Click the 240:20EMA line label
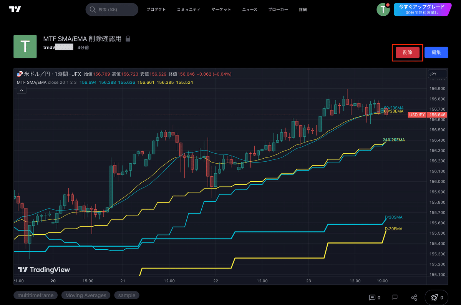Image resolution: width=461 pixels, height=305 pixels. [394, 140]
